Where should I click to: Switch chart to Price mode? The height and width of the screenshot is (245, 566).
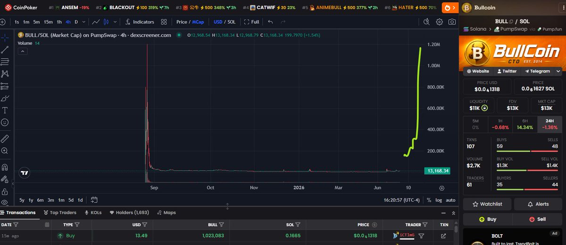182,22
